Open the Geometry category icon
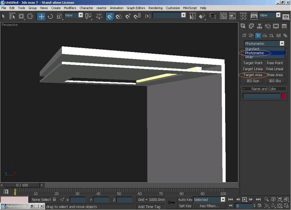The width and height of the screenshot is (291, 210). 244,35
